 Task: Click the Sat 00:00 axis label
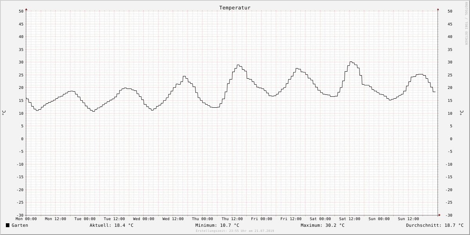pyautogui.click(x=320, y=219)
